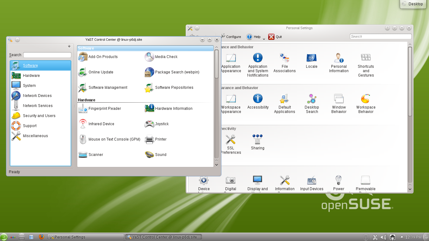Choose Network Services category
Viewport: 429px width, 241px height.
[x=41, y=106]
